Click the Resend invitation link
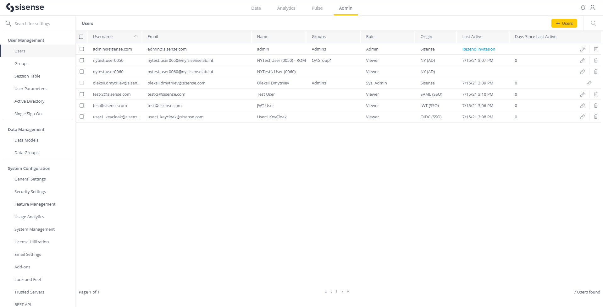Image resolution: width=603 pixels, height=307 pixels. (x=479, y=49)
